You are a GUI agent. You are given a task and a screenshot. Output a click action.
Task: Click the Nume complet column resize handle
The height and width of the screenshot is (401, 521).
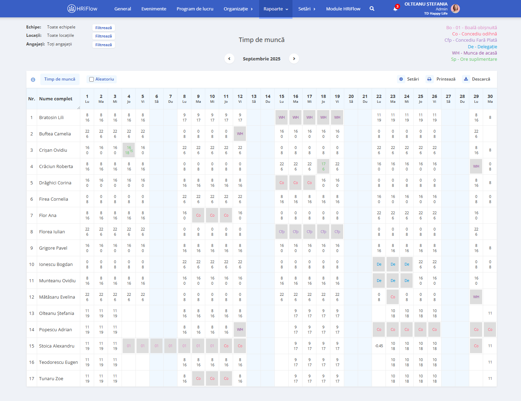point(78,108)
